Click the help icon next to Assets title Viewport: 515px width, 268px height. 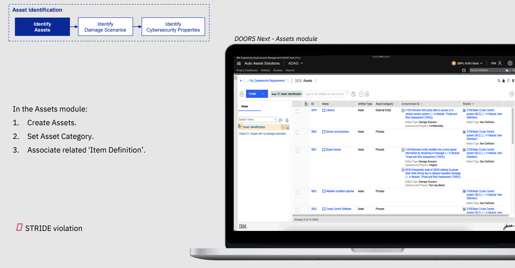tap(315, 81)
